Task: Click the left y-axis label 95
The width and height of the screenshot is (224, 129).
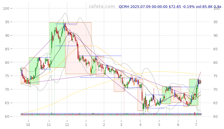Action: [x=7, y=22]
